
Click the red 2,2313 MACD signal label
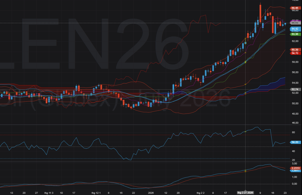click(x=294, y=168)
